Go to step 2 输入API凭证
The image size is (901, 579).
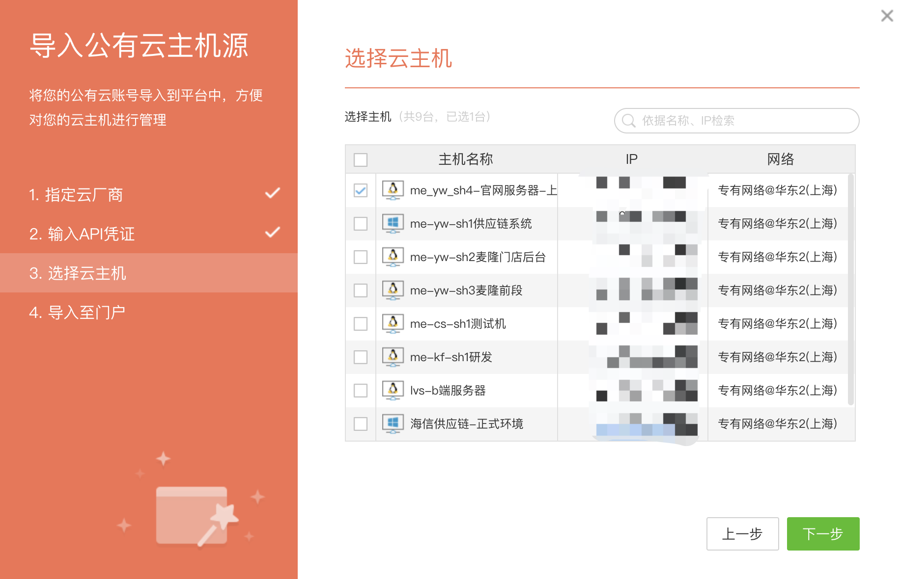[82, 234]
